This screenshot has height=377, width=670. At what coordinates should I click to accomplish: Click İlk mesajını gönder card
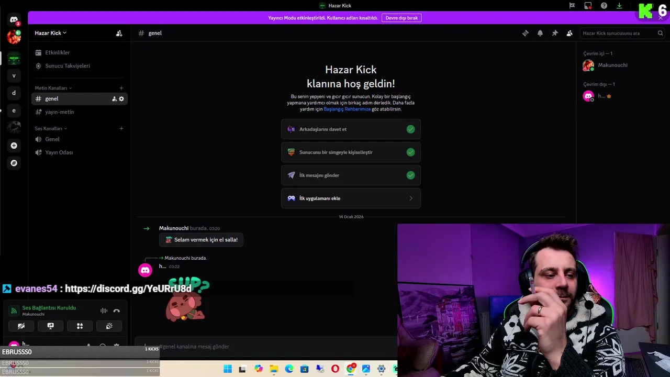pos(351,175)
